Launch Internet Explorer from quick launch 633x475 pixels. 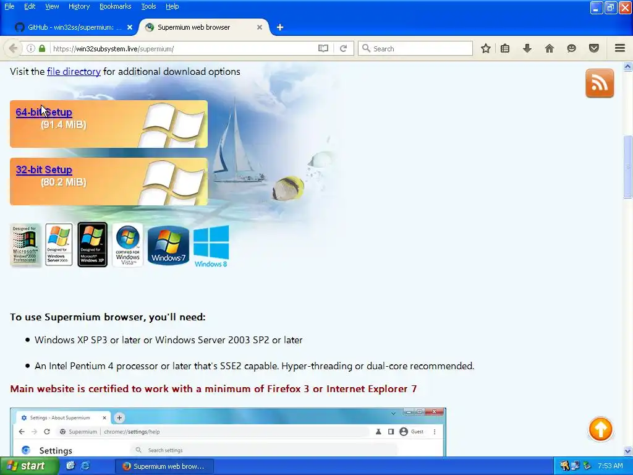pyautogui.click(x=85, y=466)
